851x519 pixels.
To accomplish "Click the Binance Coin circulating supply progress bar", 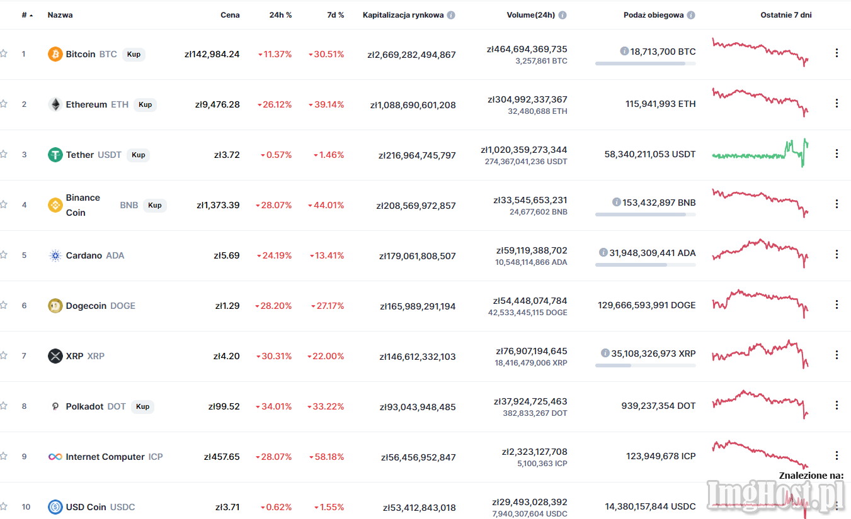I will click(x=646, y=215).
